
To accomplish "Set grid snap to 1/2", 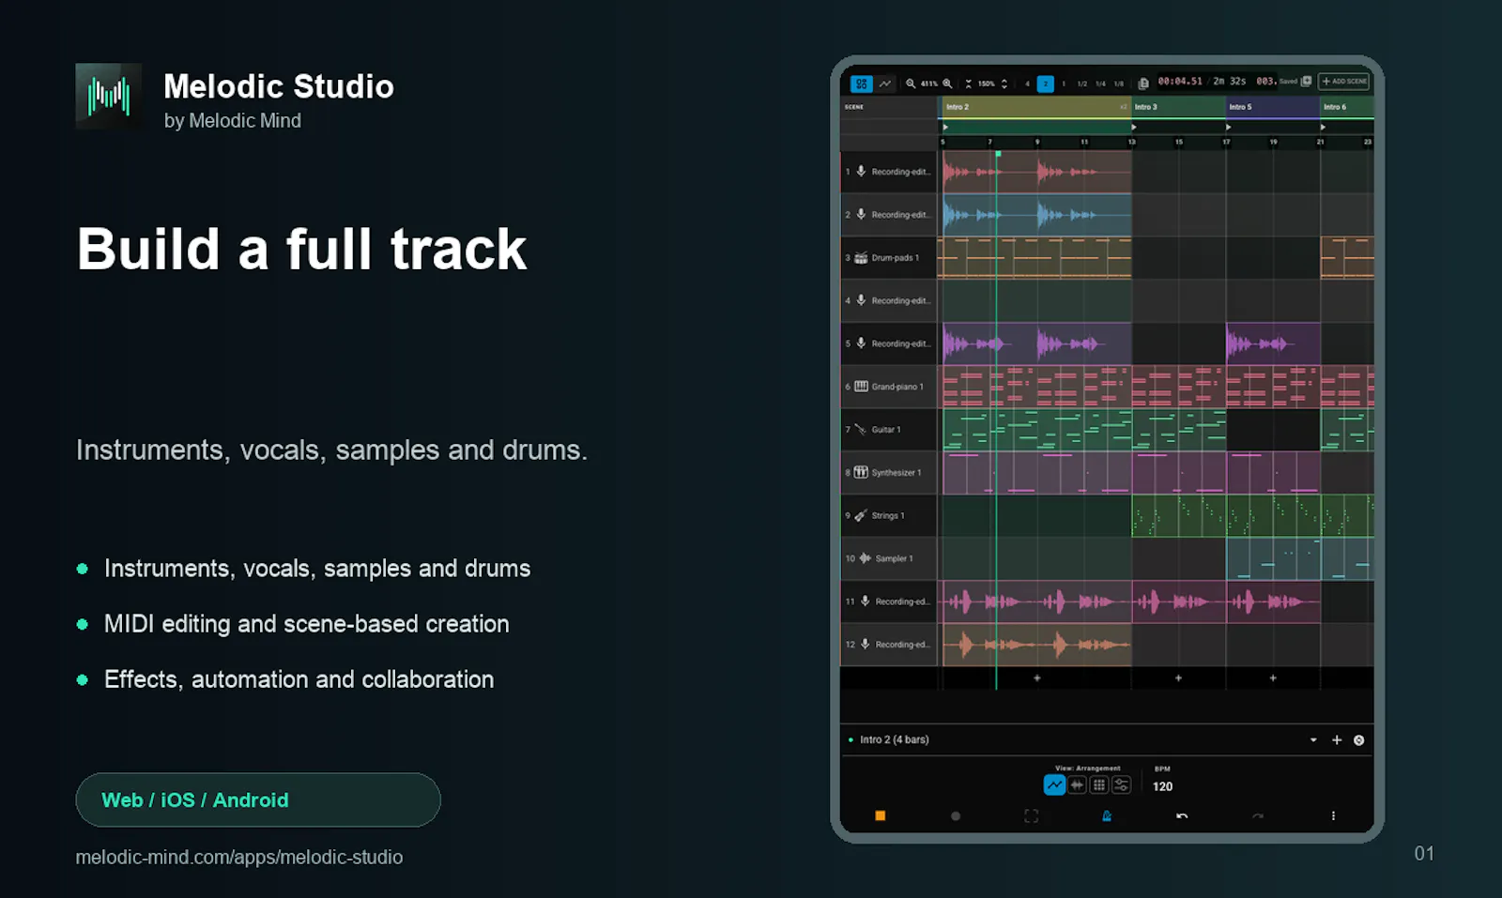I will tap(1082, 84).
